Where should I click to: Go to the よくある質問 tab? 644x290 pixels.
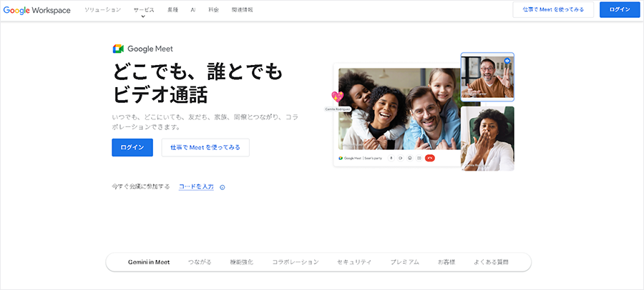click(491, 262)
